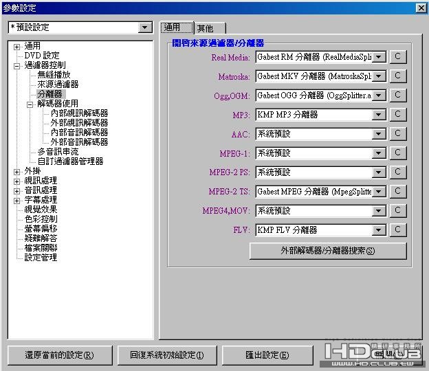This screenshot has height=371, width=429.
Task: Select 內部視訊解碼器 tree item
Action: point(79,113)
